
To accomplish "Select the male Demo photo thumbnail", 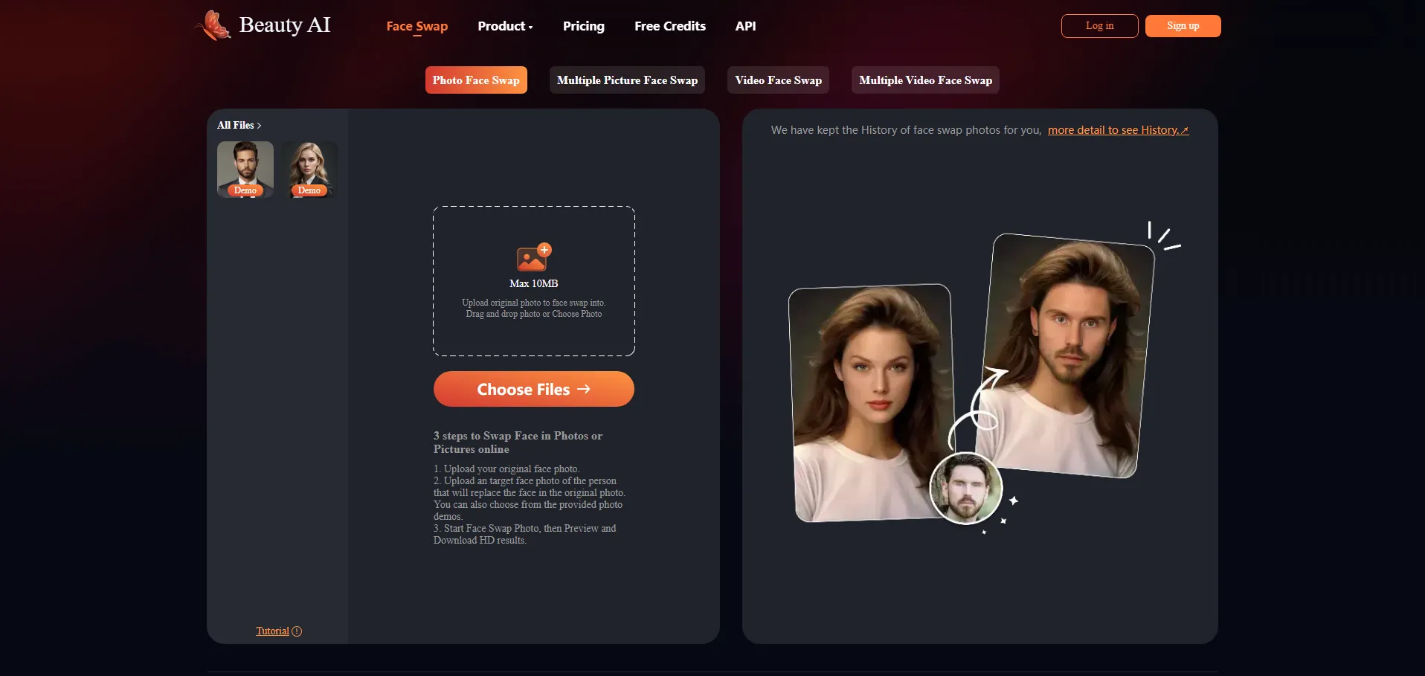I will point(245,169).
